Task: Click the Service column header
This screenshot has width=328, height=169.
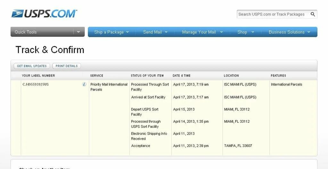Action: click(97, 76)
